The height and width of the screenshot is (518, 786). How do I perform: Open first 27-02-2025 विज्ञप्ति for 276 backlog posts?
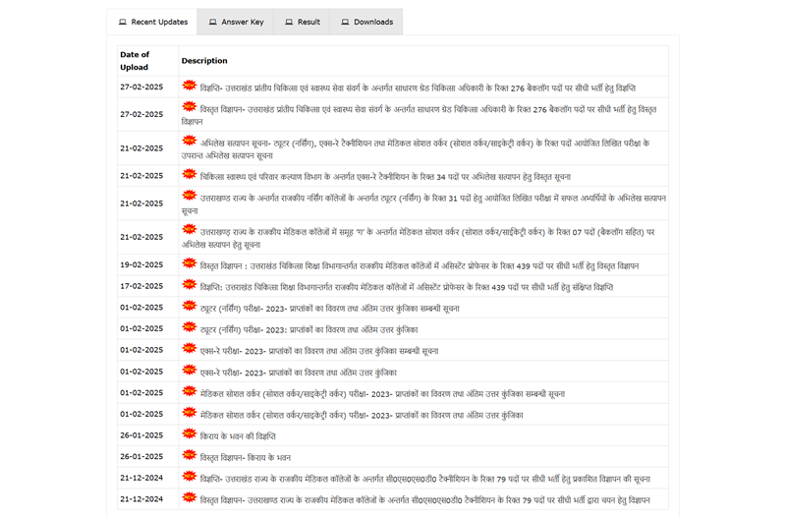418,86
